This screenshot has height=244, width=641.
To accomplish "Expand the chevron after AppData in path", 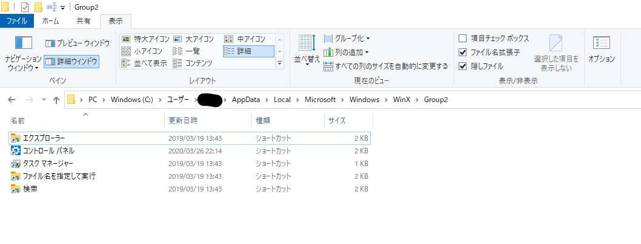I will coord(267,100).
